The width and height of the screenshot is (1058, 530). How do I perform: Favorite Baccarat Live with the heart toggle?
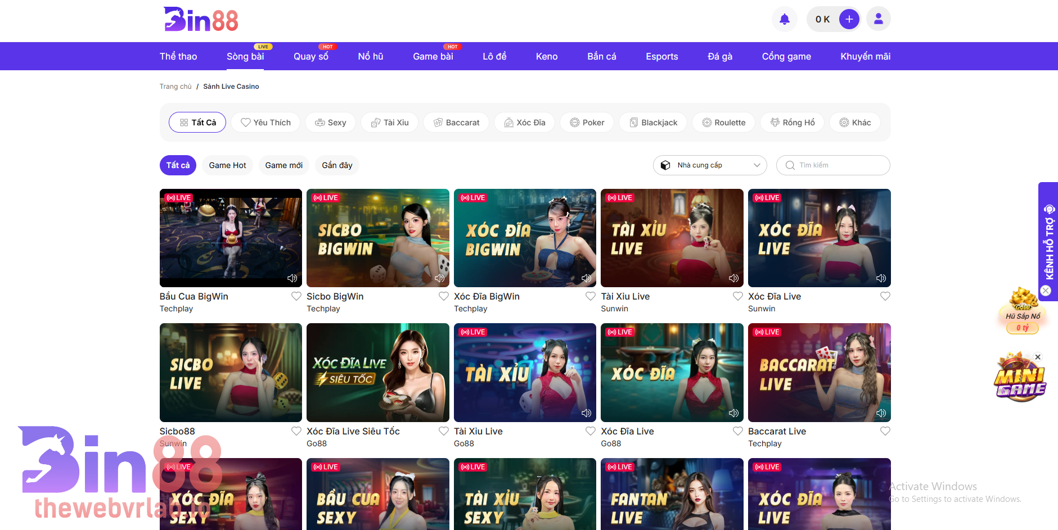tap(885, 431)
